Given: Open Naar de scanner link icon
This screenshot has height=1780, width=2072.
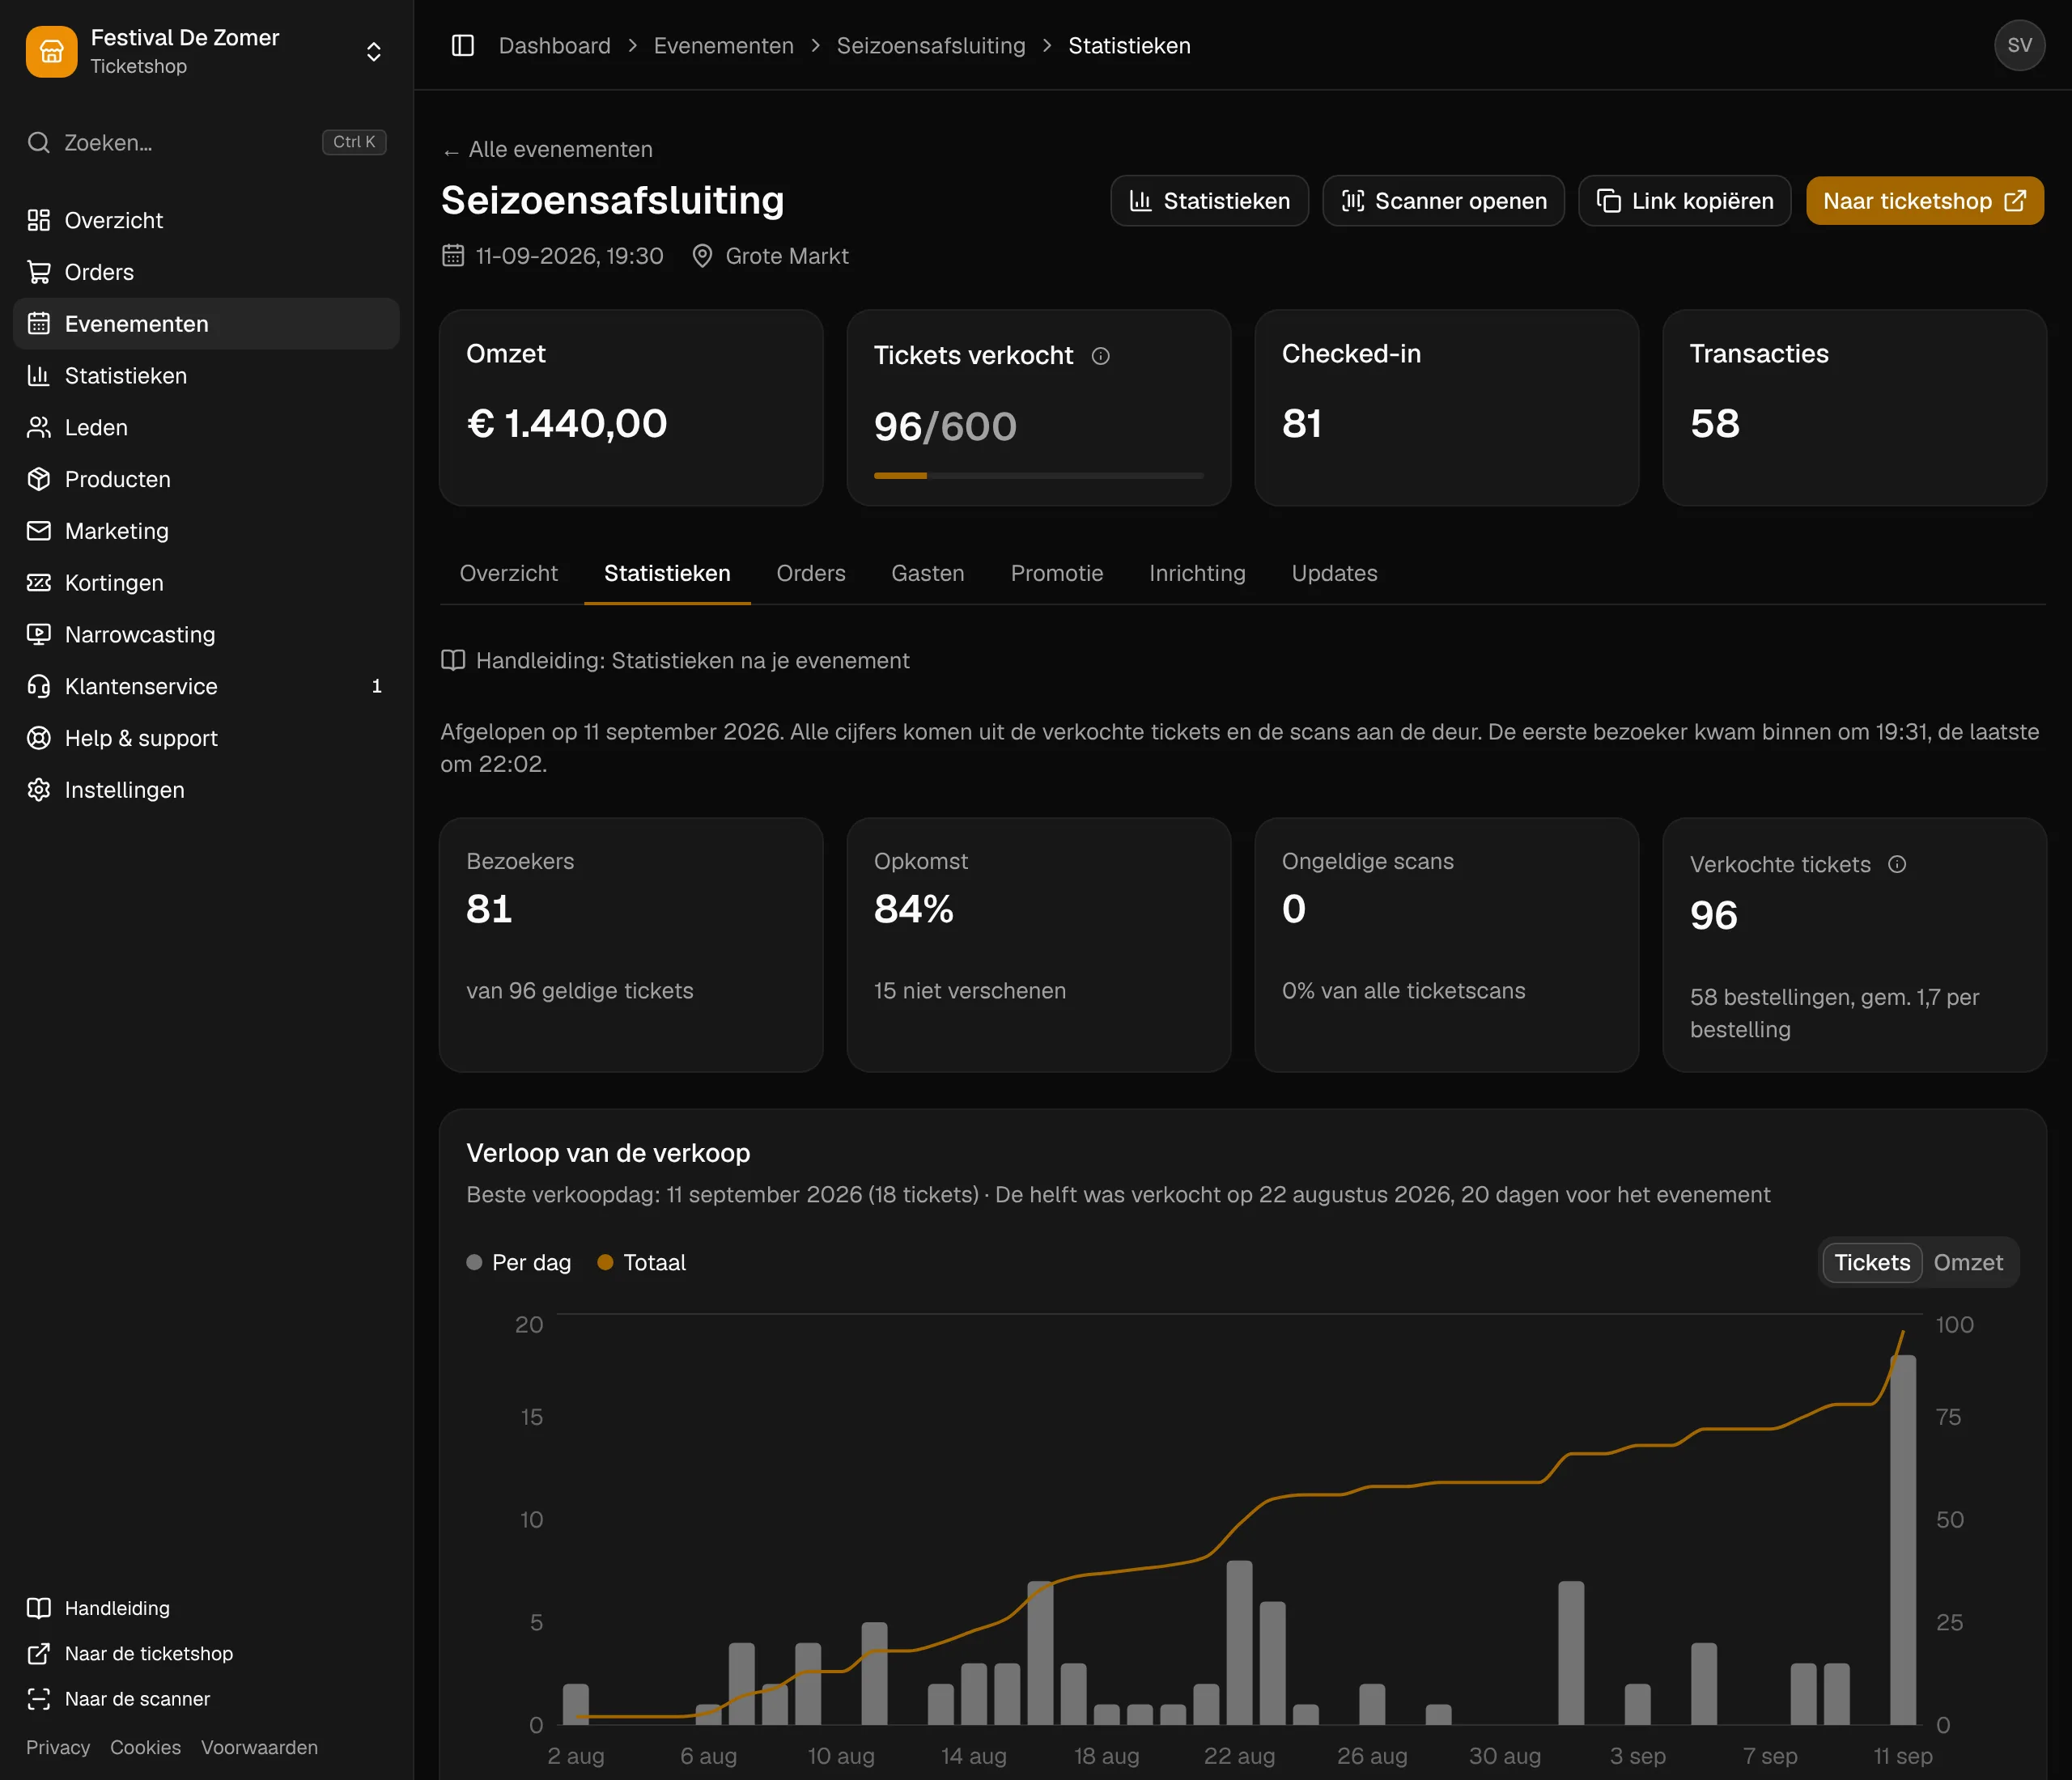Looking at the screenshot, I should pos(38,1698).
